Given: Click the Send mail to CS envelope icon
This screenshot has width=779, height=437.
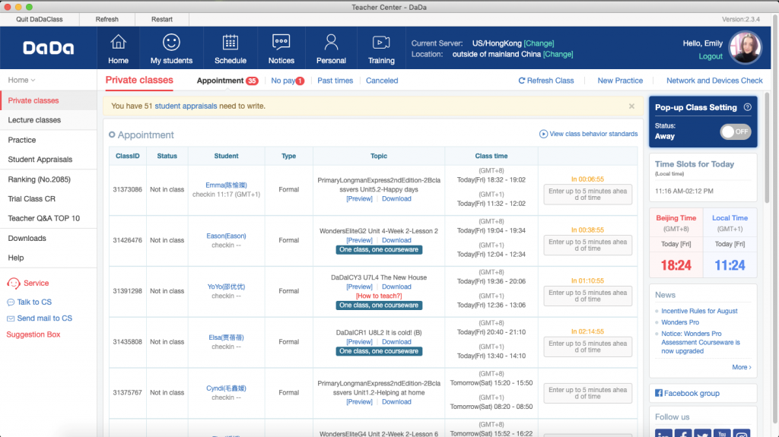Looking at the screenshot, I should coord(11,318).
